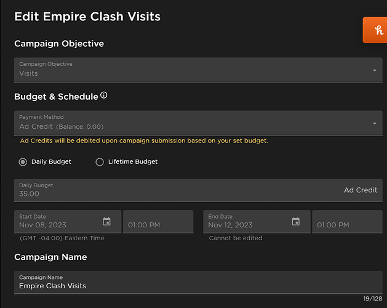Open the Campaign Objective Visits selector

pyautogui.click(x=185, y=70)
